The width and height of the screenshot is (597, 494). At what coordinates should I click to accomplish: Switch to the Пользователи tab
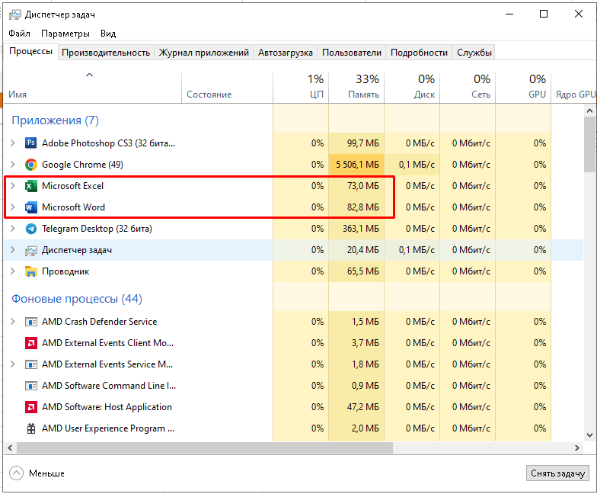click(x=352, y=53)
